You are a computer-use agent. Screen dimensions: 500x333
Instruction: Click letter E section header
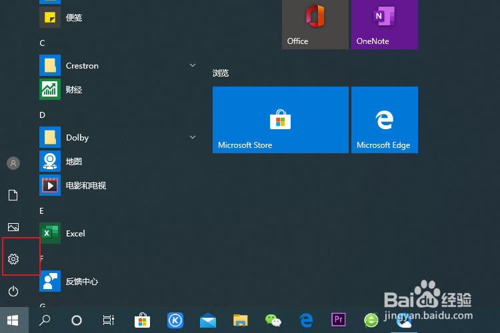pyautogui.click(x=41, y=210)
